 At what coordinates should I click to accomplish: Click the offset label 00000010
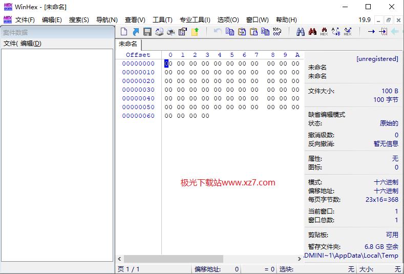[x=138, y=72]
